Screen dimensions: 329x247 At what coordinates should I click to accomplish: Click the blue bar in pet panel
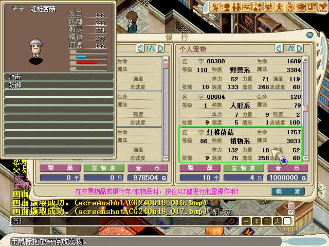pyautogui.click(x=81, y=57)
